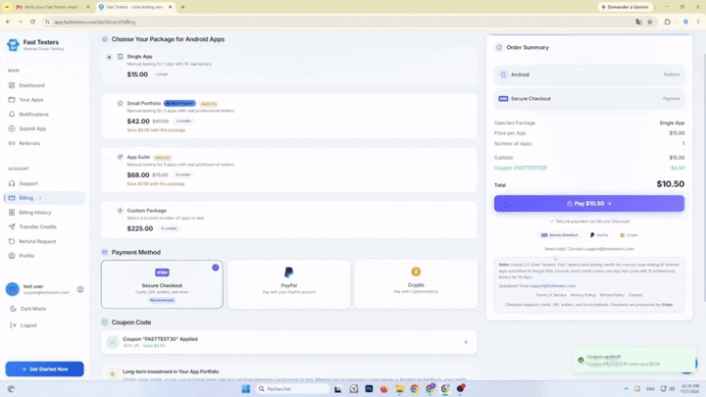This screenshot has height=397, width=706.
Task: Click Android platform row
Action: [589, 74]
